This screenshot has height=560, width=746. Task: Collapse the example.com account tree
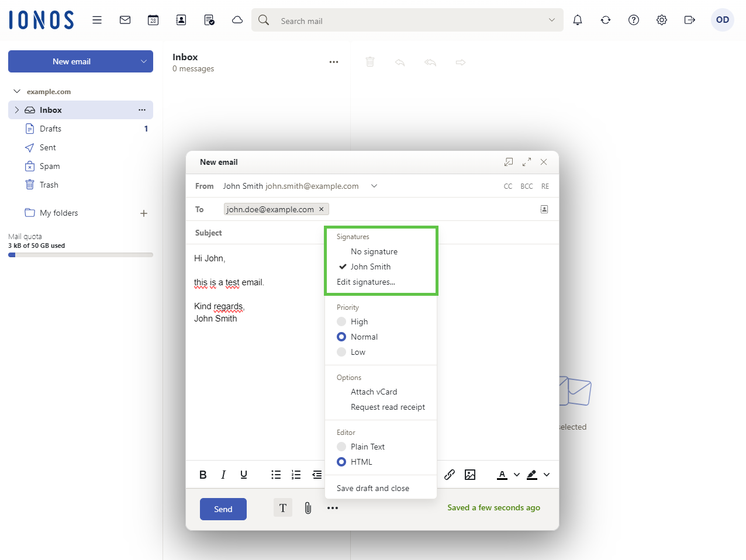17,91
